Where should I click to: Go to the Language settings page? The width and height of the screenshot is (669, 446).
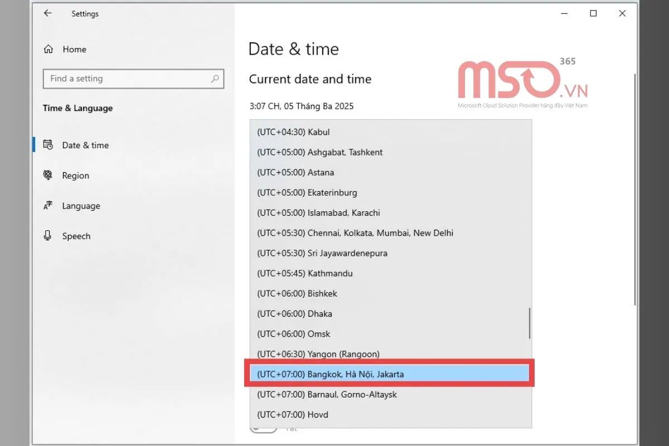(x=81, y=206)
